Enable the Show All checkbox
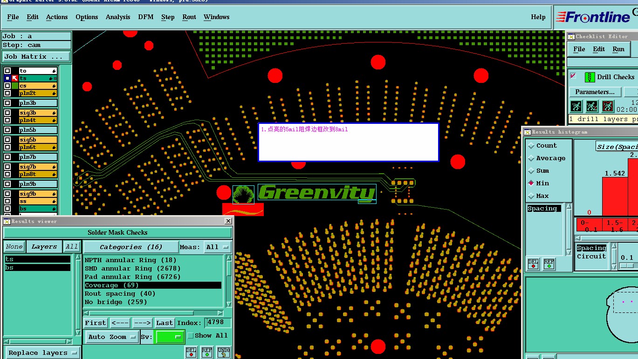 [190, 335]
